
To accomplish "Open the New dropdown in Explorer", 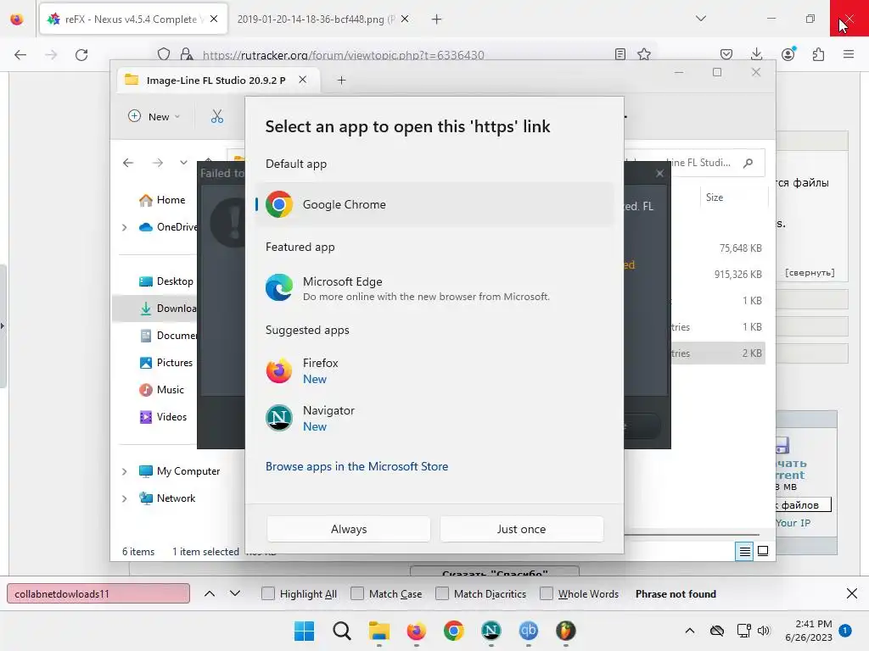I will coord(154,116).
